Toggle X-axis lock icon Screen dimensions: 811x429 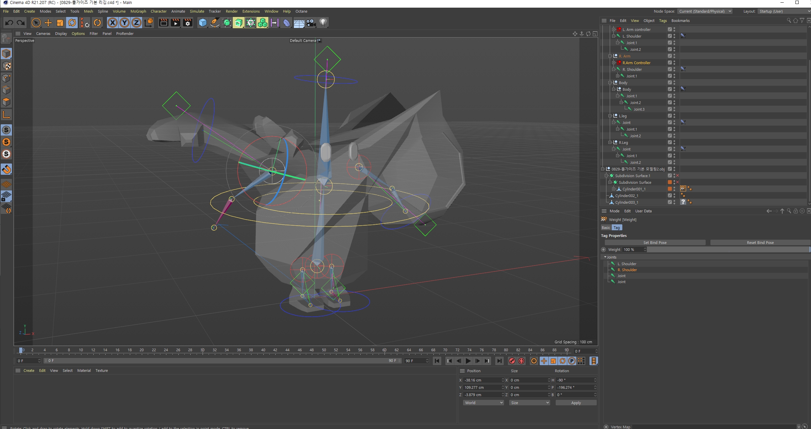click(x=113, y=23)
